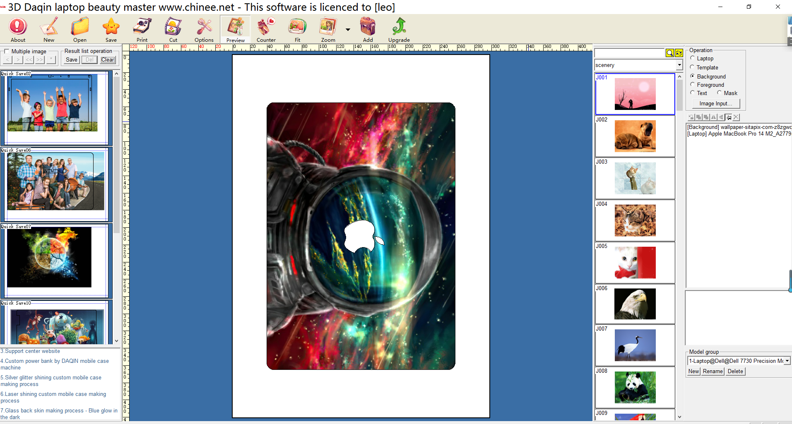Click the double right arrow image button

40,60
